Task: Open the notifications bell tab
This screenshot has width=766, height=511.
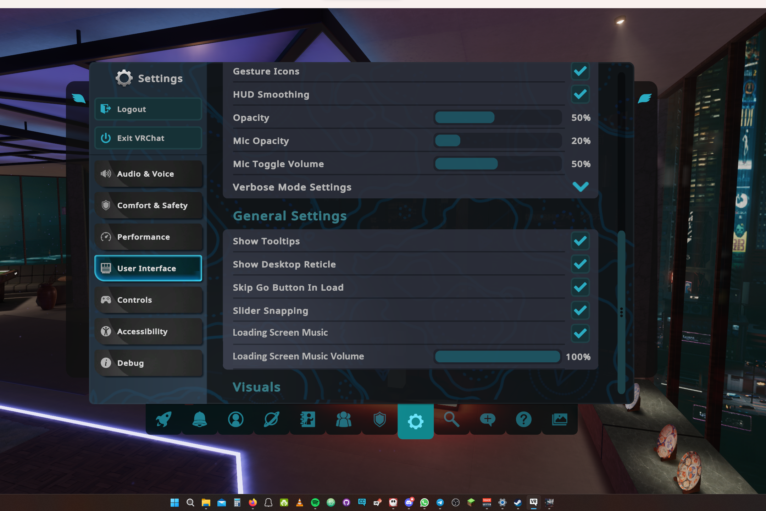Action: click(200, 419)
